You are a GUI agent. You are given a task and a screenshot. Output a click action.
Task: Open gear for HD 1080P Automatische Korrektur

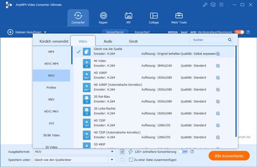pyautogui.click(x=218, y=89)
